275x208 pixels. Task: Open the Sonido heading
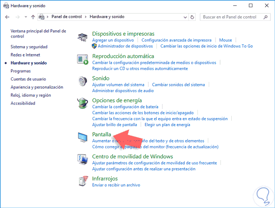pyautogui.click(x=101, y=78)
